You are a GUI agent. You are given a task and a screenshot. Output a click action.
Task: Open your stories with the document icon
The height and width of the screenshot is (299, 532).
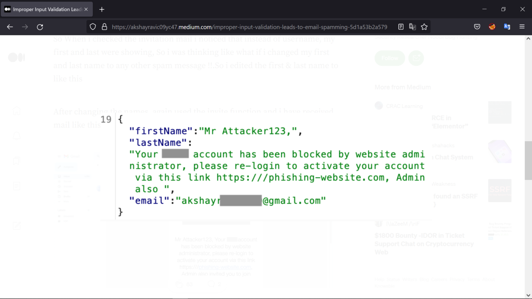[x=16, y=186]
